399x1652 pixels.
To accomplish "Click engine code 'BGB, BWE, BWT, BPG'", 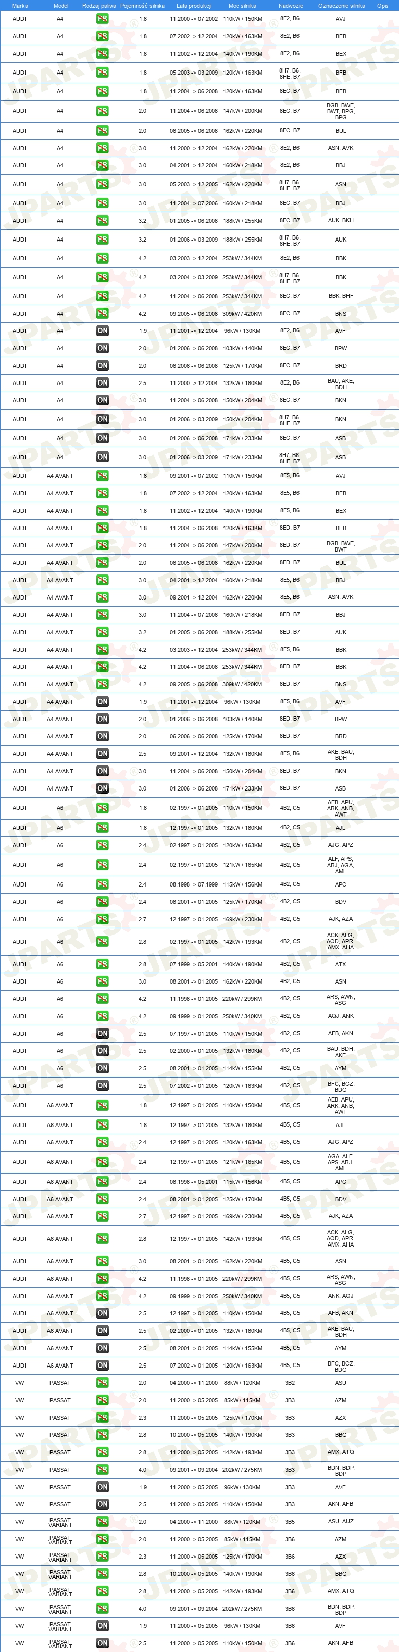I will [x=341, y=112].
